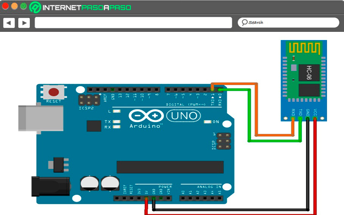344x215 pixels.
Task: Click the browser back arrow button
Action: tap(9, 23)
